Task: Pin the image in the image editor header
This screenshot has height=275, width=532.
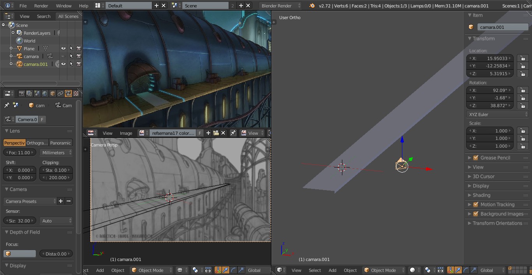Action: click(233, 133)
